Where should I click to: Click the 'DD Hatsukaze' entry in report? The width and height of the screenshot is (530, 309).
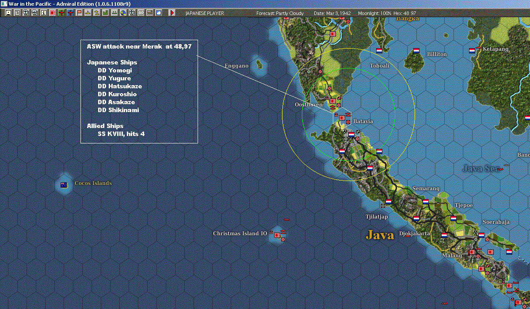(120, 86)
